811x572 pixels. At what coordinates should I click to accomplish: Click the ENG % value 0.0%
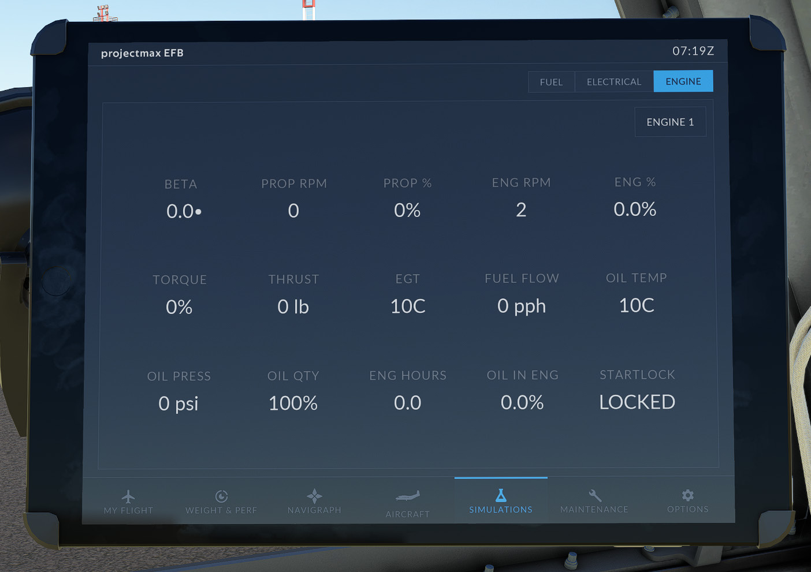click(635, 209)
